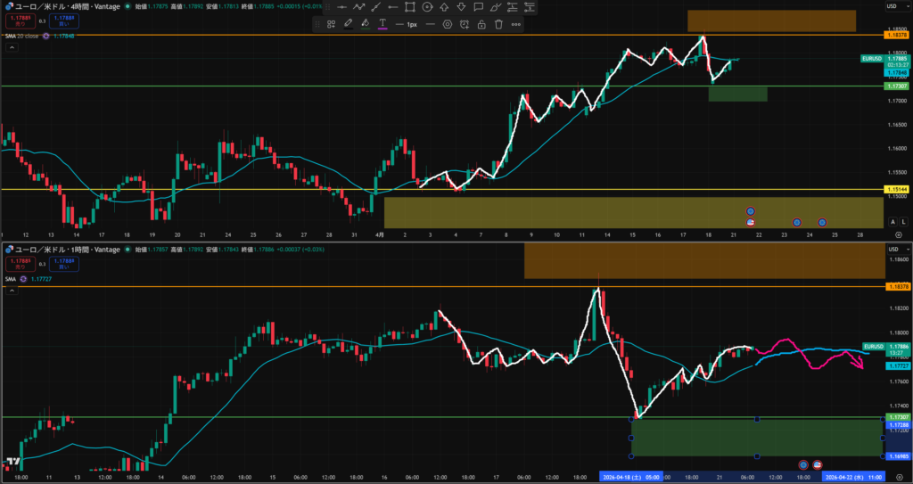Open the text color swatch
This screenshot has width=913, height=484.
pos(382,24)
